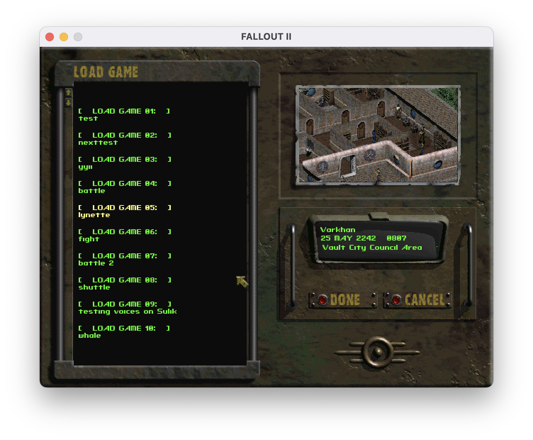Choose the 'nexttest' save entry
The height and width of the screenshot is (440, 533).
point(98,143)
